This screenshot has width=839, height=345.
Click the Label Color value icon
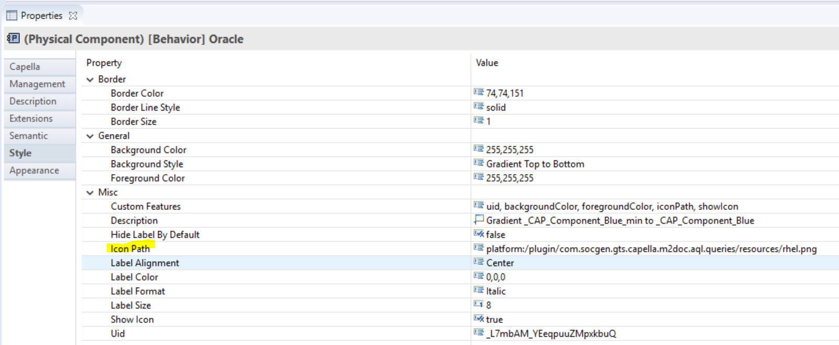click(x=479, y=276)
